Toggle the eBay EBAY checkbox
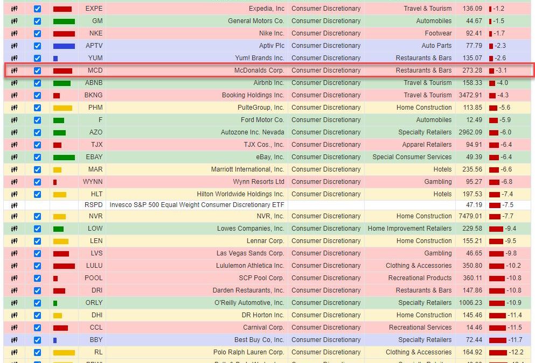 tap(38, 157)
